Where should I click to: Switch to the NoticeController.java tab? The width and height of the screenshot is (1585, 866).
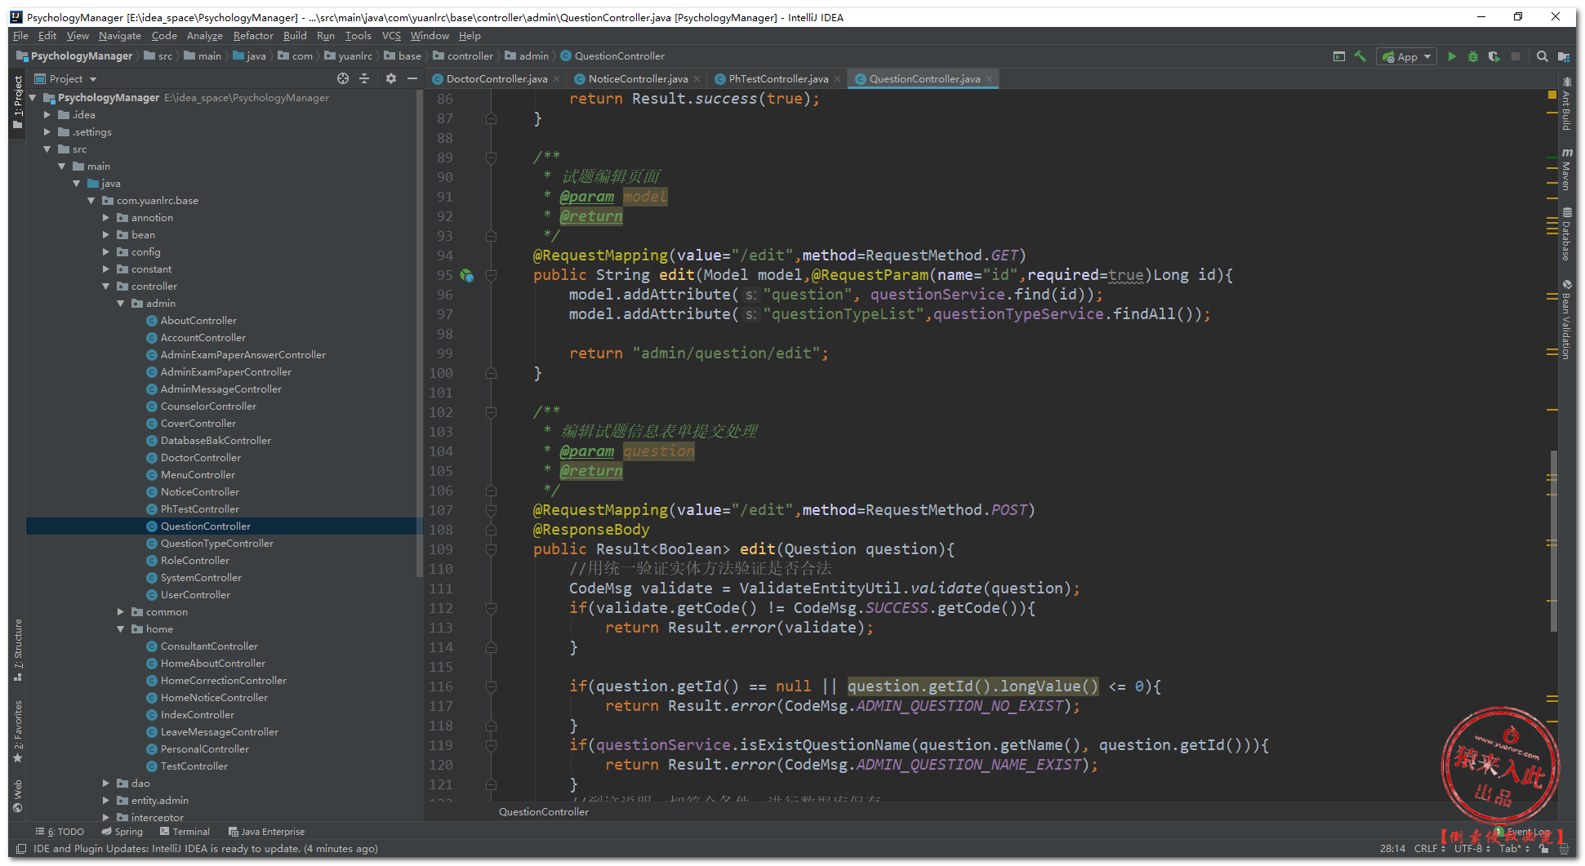pyautogui.click(x=637, y=79)
